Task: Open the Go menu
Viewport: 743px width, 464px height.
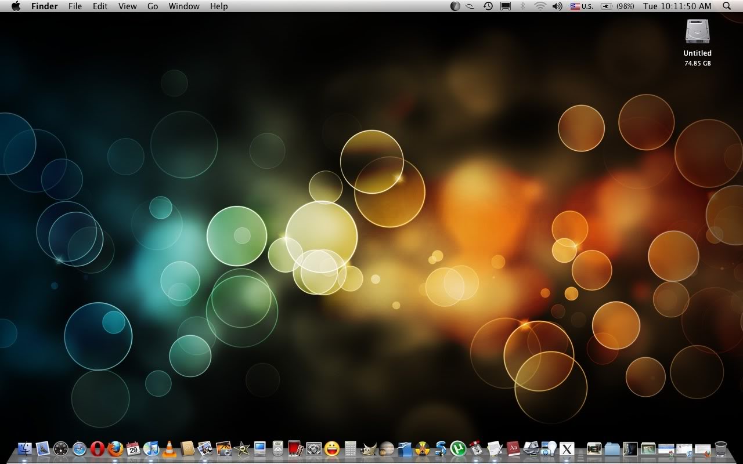Action: [x=153, y=6]
